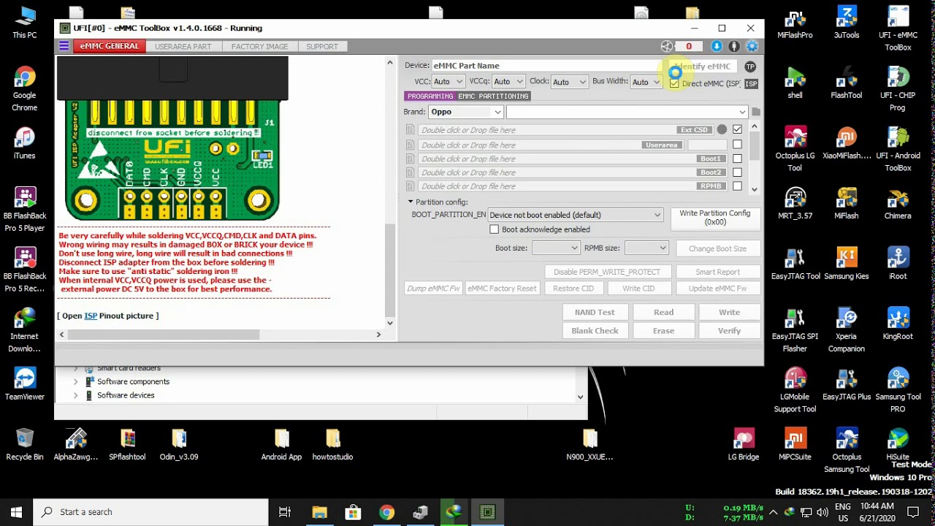Screen dimensions: 935x526
Task: Open the model dropdown next to Brand
Action: 627,112
